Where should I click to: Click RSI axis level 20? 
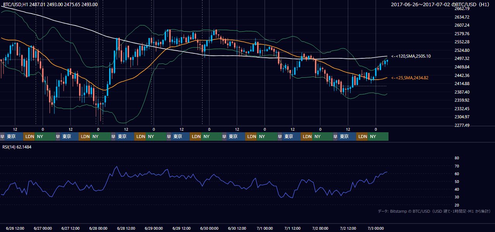pos(457,205)
